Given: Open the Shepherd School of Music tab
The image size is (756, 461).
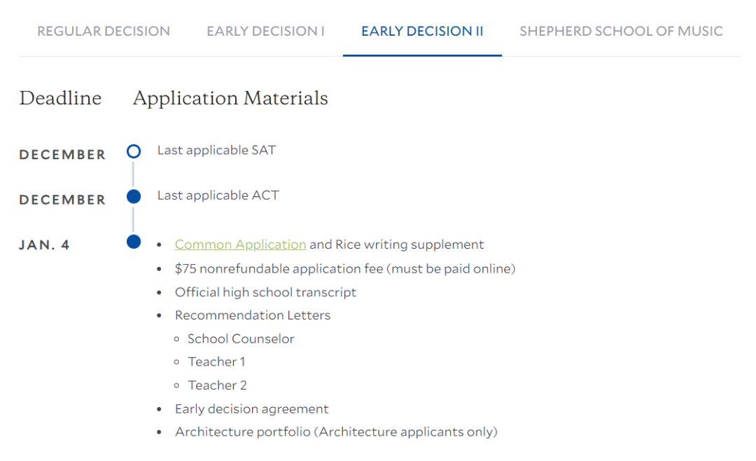Looking at the screenshot, I should (x=621, y=32).
